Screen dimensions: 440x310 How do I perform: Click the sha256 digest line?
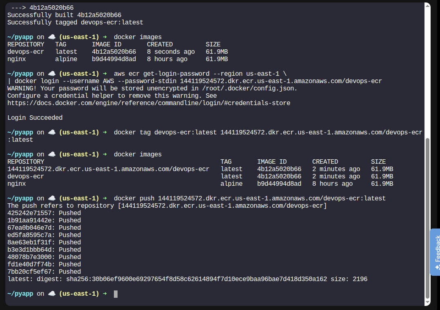pos(187,279)
